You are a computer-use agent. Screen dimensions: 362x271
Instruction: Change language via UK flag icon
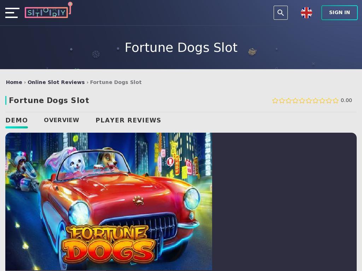pos(306,13)
